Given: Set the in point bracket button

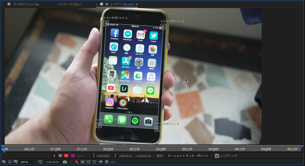Looking at the screenshot, I should [x=94, y=156].
